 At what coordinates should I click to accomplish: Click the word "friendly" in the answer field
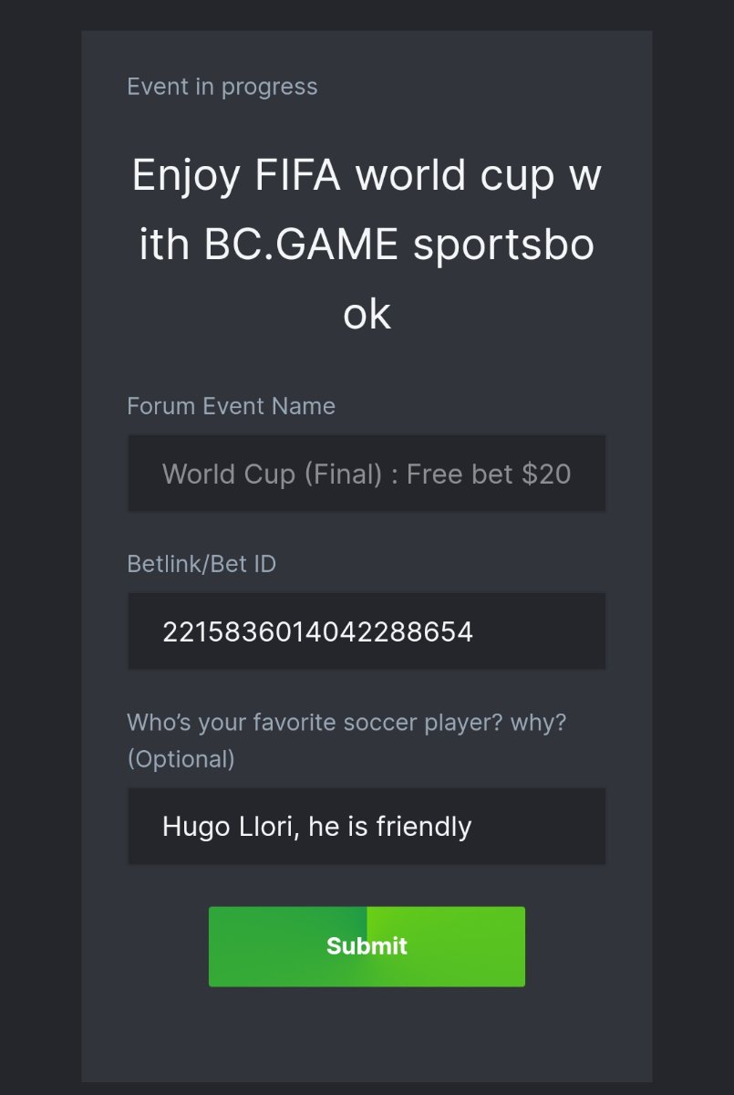pyautogui.click(x=423, y=827)
